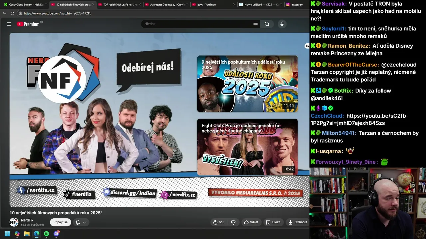Click the Uložit save button
The width and height of the screenshot is (426, 239).
pyautogui.click(x=273, y=222)
